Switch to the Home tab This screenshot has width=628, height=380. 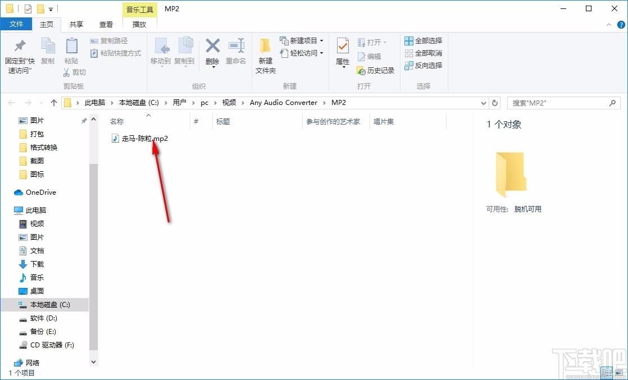point(47,25)
